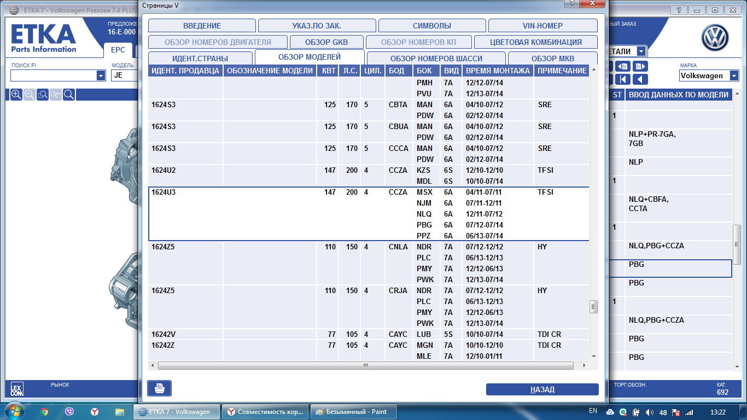Open Viber from taskbar
The width and height of the screenshot is (747, 420).
pos(69,412)
